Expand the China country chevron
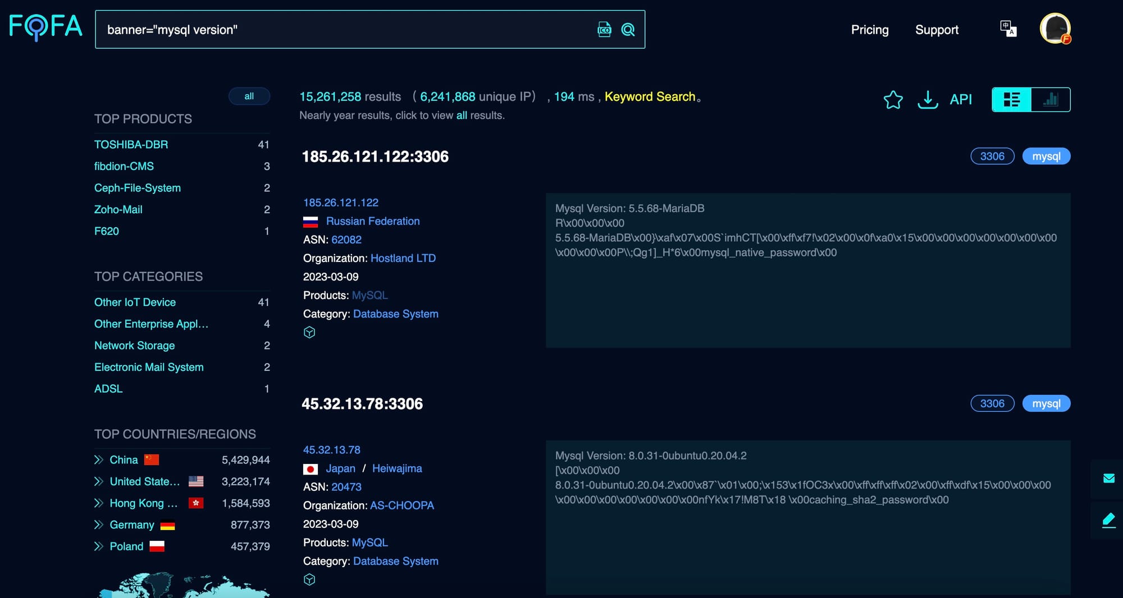The width and height of the screenshot is (1123, 598). (99, 460)
